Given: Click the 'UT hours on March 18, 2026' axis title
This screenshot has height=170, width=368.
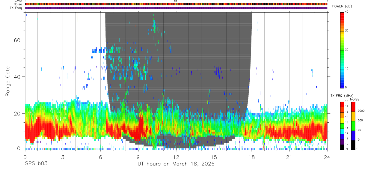Looking at the screenshot, I should pyautogui.click(x=176, y=164).
